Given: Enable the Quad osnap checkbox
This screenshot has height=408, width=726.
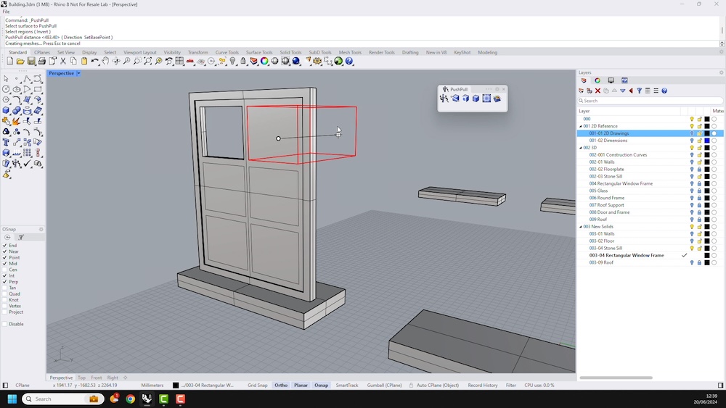Looking at the screenshot, I should tap(4, 293).
